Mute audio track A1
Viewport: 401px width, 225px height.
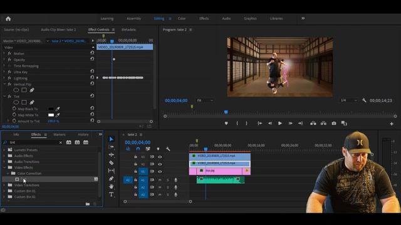coord(160,180)
